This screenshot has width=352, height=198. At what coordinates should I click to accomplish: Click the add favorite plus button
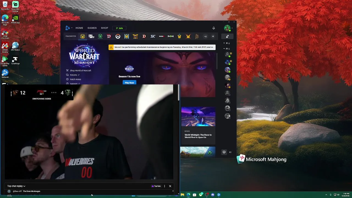[213, 36]
